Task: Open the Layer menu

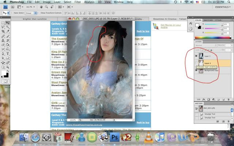Action: click(x=57, y=2)
